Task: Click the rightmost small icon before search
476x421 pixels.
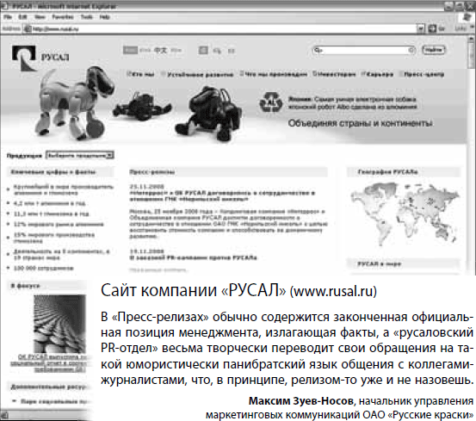Action: [x=231, y=51]
